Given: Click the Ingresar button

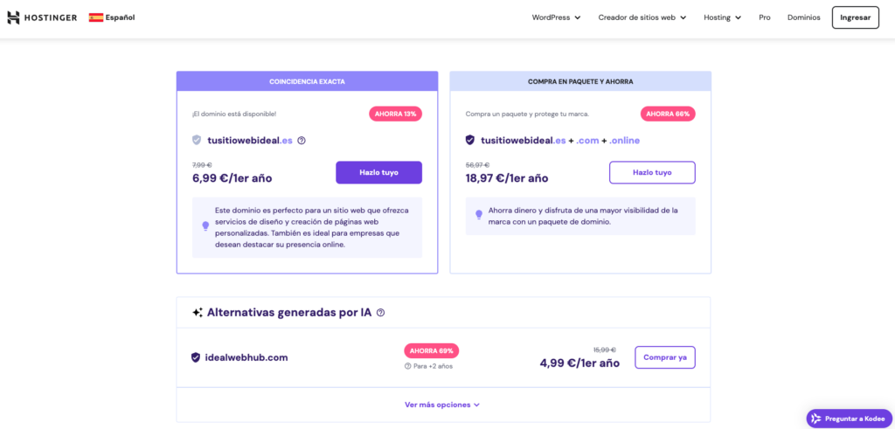Looking at the screenshot, I should point(855,17).
